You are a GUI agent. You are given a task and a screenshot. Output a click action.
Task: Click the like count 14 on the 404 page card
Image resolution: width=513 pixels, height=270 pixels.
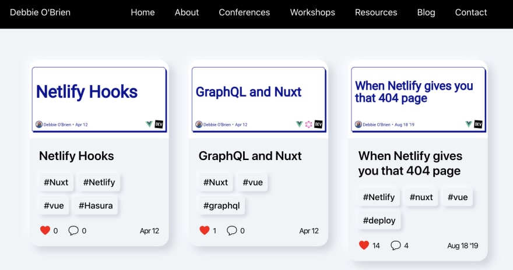point(376,246)
